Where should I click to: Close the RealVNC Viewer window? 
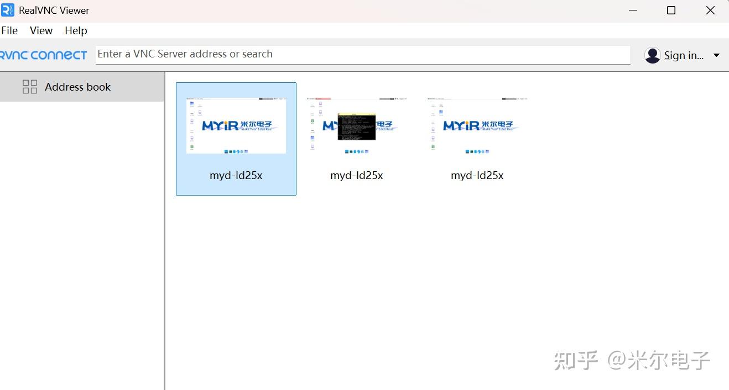coord(710,10)
